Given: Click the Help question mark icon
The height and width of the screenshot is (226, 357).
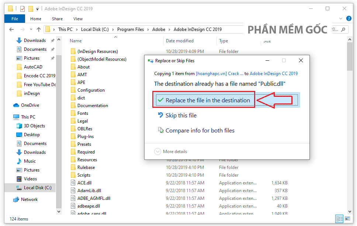Looking at the screenshot, I should click(x=349, y=19).
